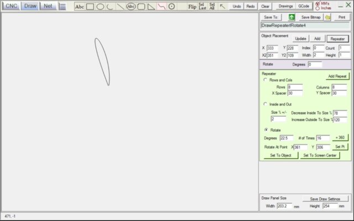
Task: Click Sel Last tool
Action: 202,6
